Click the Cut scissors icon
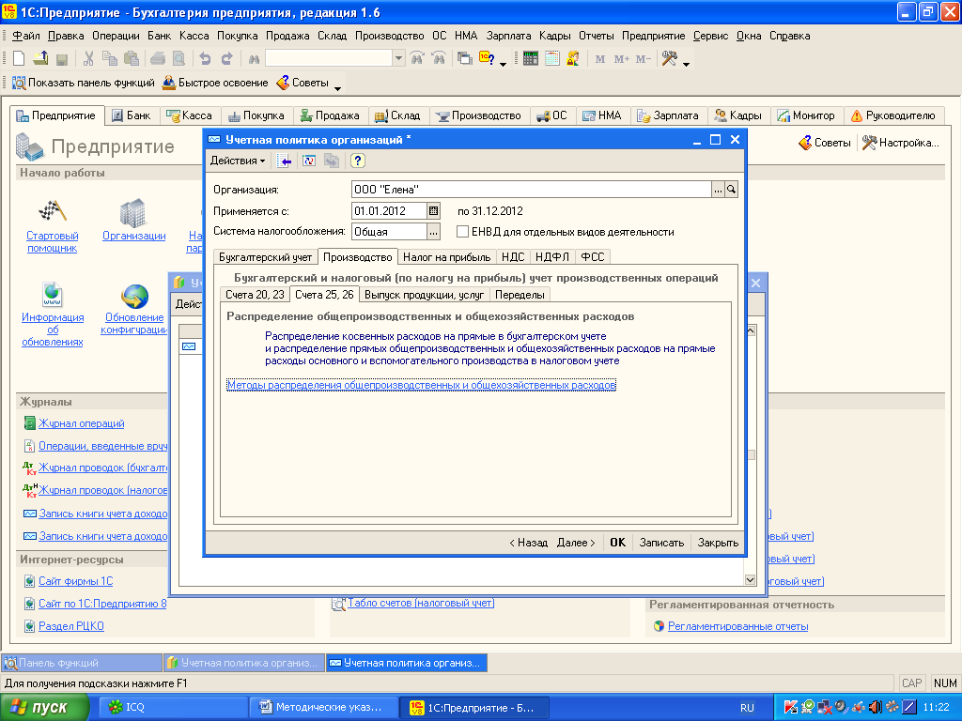The height and width of the screenshot is (721, 962). (88, 59)
